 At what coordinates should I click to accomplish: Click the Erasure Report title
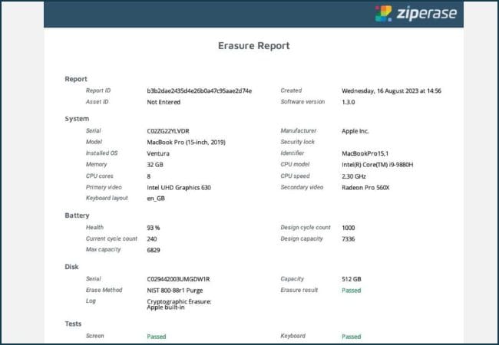(253, 46)
